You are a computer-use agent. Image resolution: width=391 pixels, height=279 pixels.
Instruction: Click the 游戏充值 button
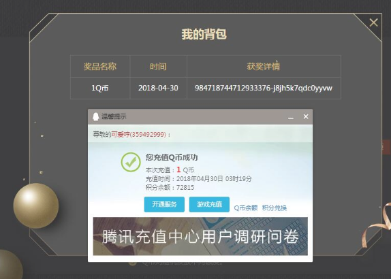209,205
